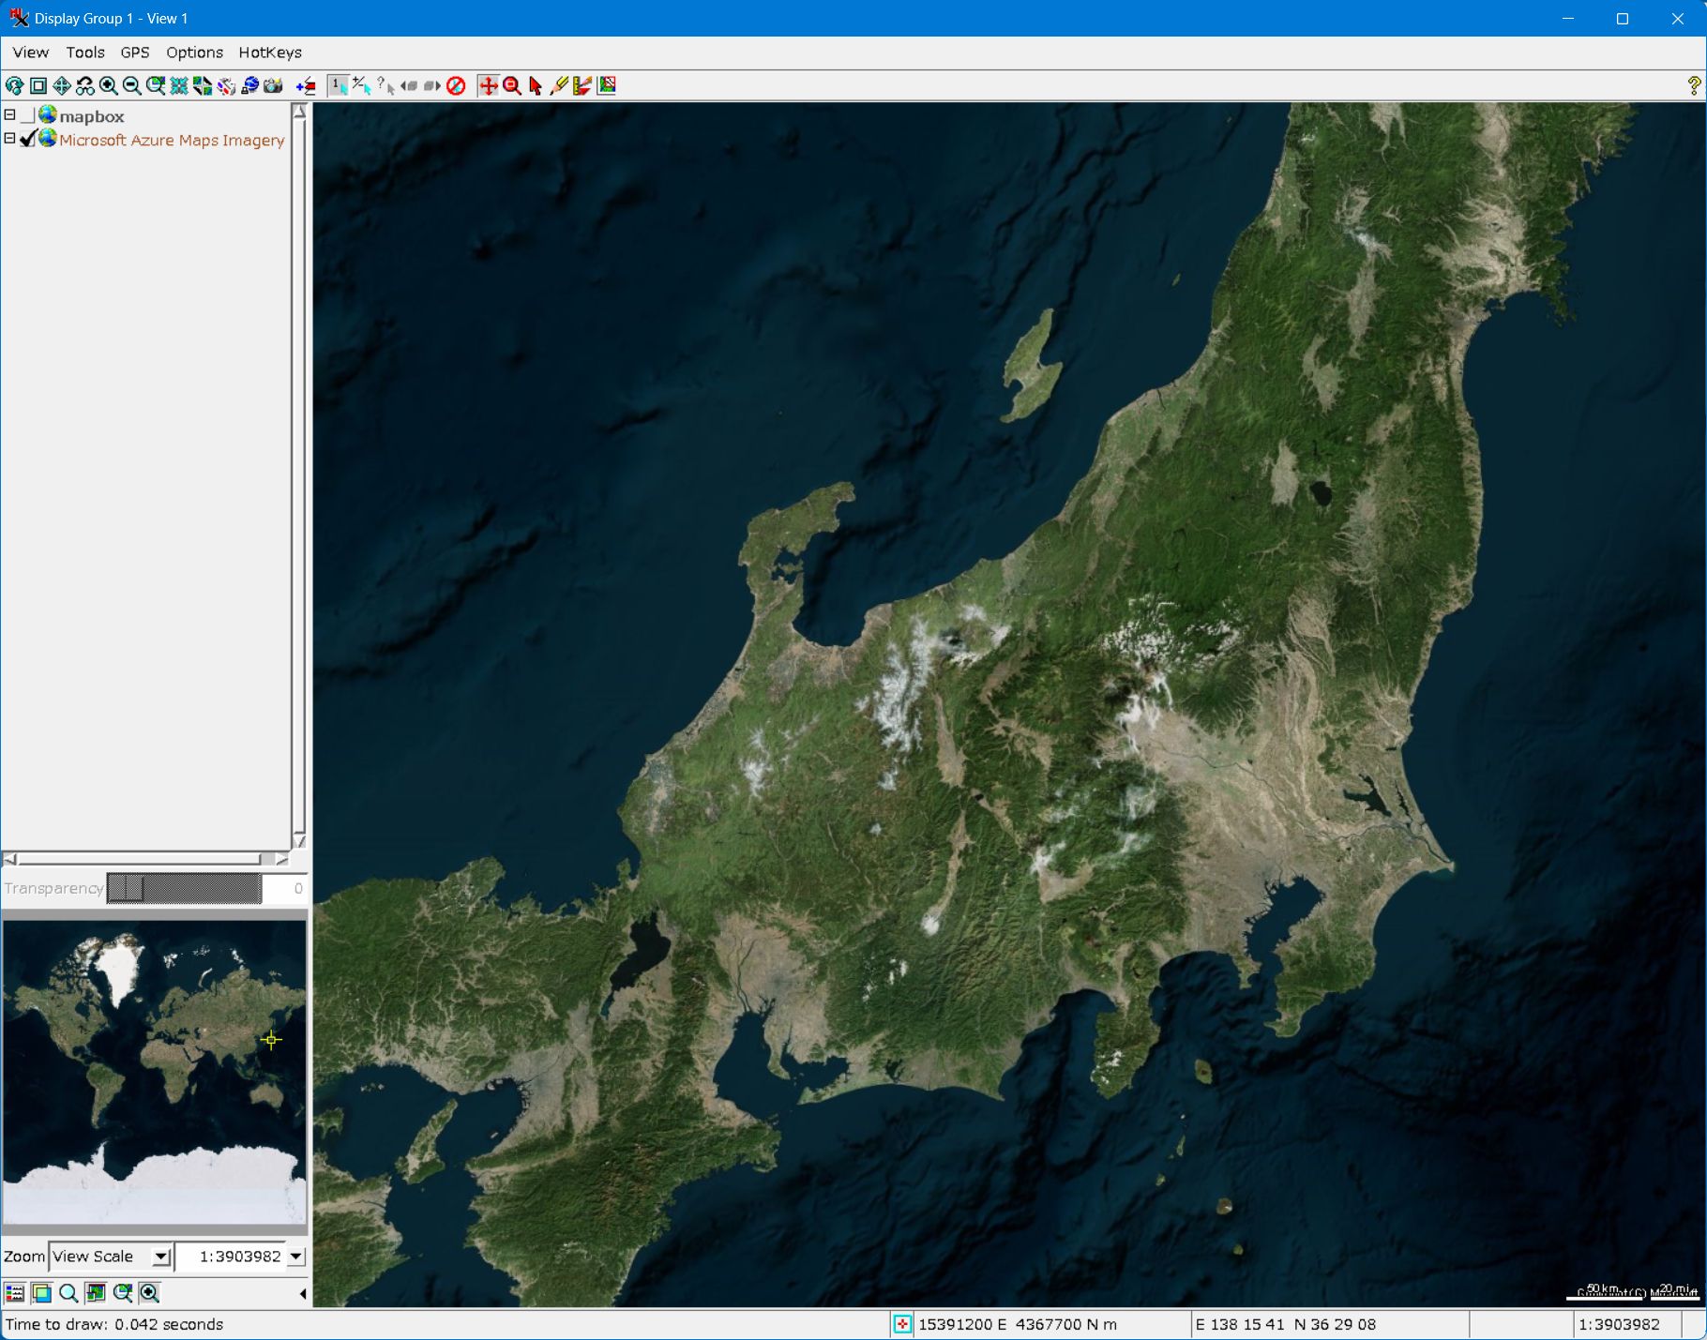
Task: Click the Transparency slider
Action: point(184,888)
